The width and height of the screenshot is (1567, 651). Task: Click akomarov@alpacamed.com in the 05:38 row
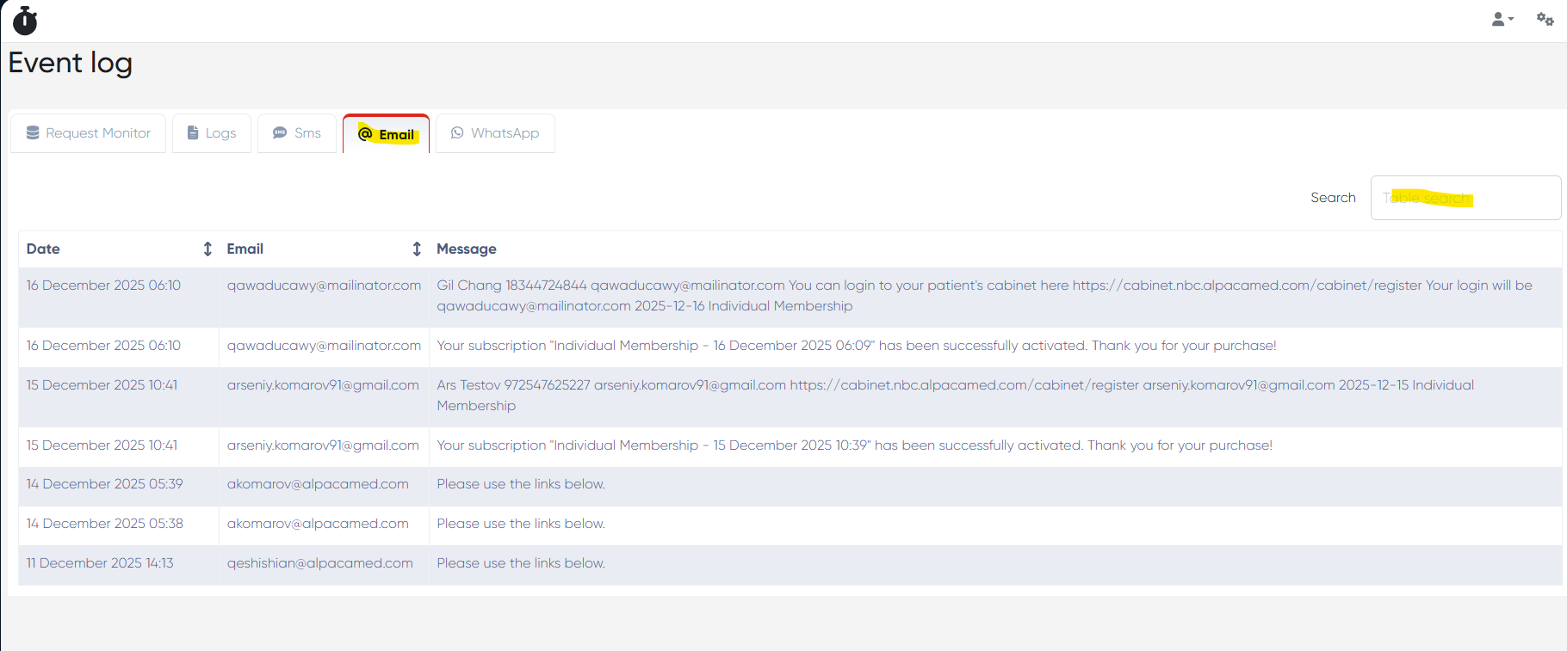(x=318, y=524)
